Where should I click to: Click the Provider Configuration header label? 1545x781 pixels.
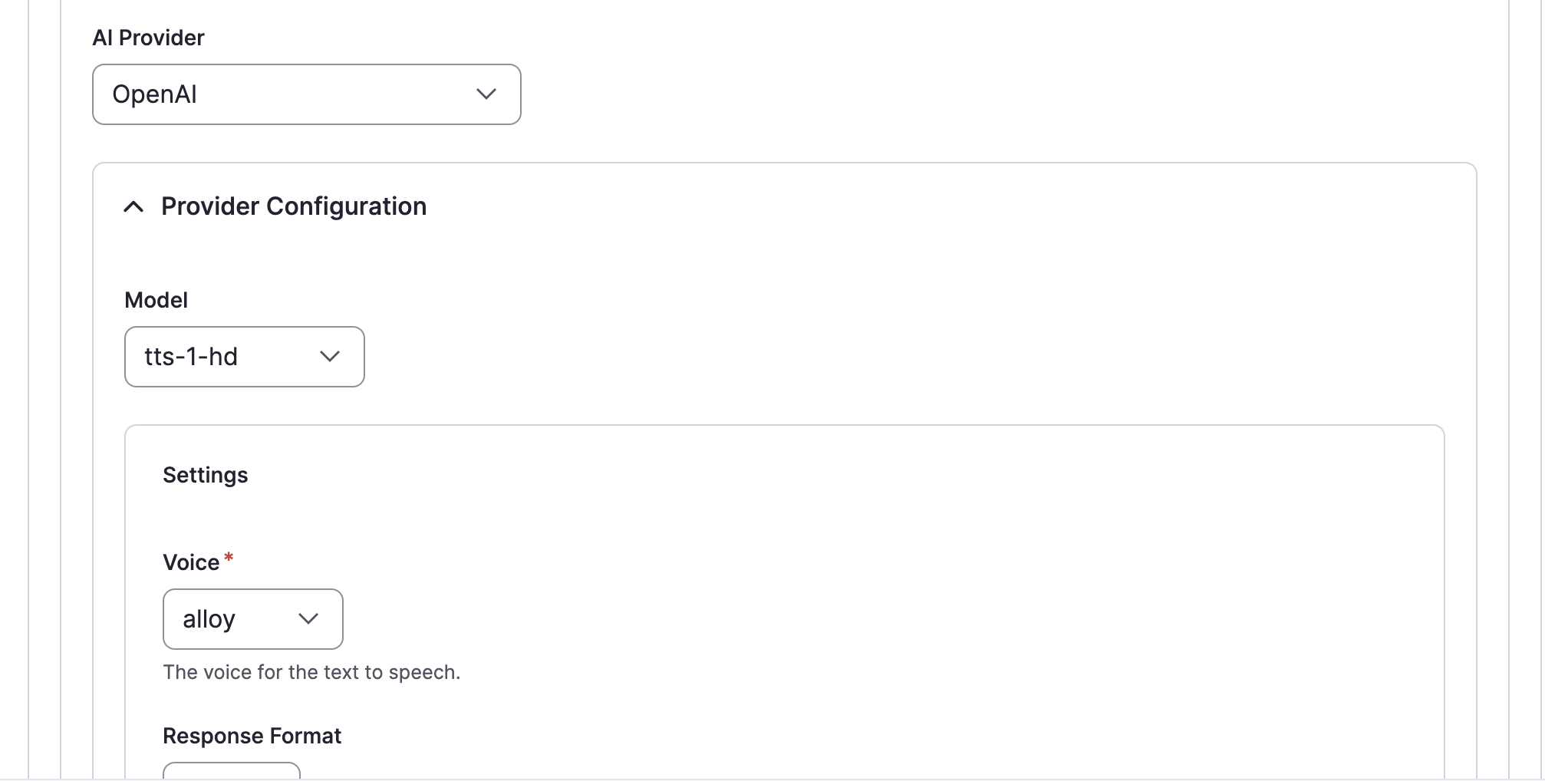293,206
